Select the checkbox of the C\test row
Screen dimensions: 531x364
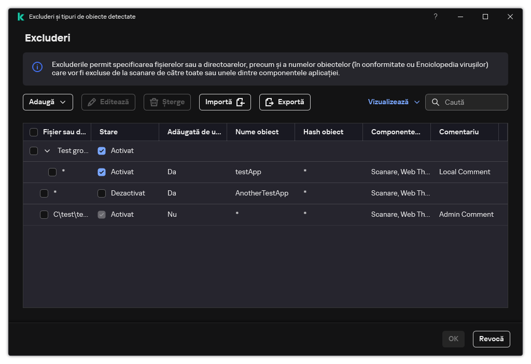[x=44, y=215]
